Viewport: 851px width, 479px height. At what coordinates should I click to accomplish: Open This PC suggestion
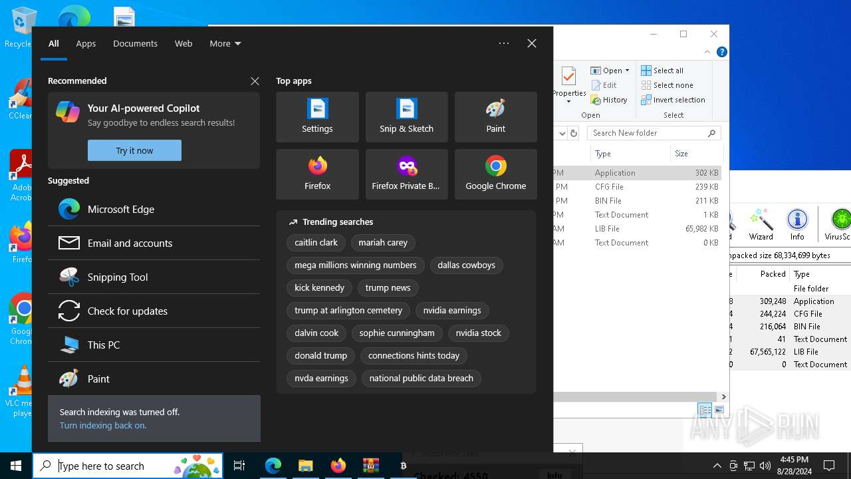[x=154, y=345]
